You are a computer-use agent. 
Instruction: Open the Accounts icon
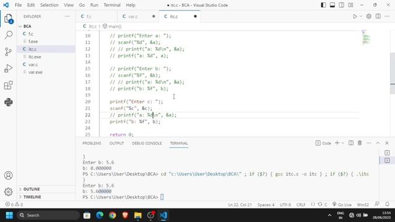coord(8,175)
